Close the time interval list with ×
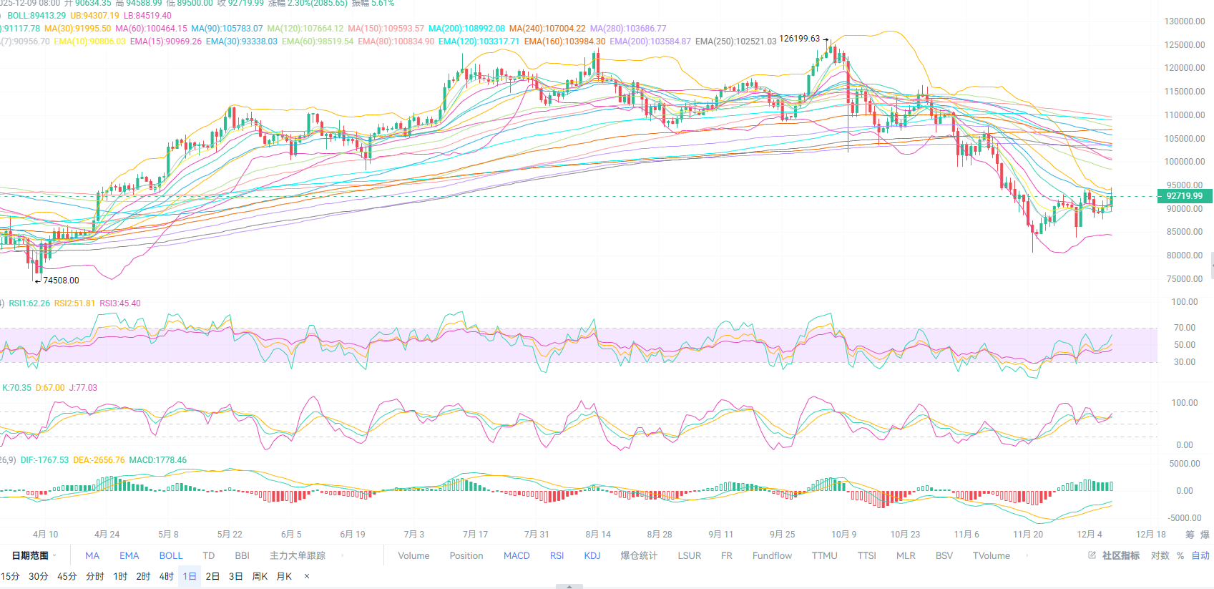 point(307,576)
